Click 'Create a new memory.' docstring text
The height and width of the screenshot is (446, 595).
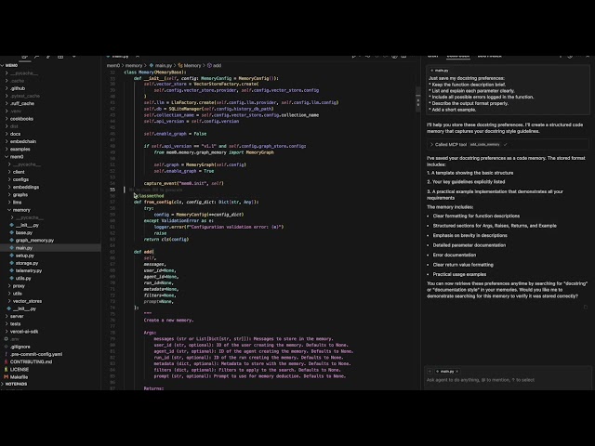click(x=168, y=320)
